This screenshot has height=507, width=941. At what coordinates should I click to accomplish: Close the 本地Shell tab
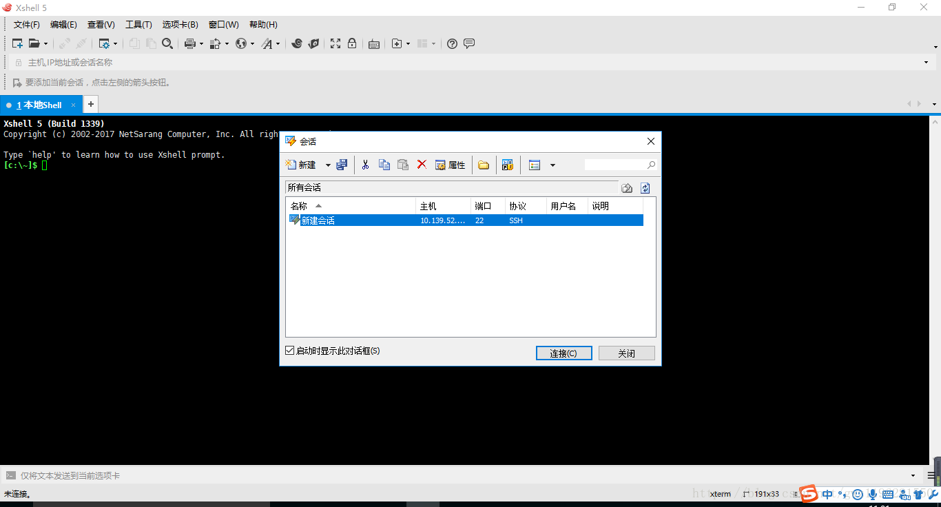pyautogui.click(x=74, y=105)
